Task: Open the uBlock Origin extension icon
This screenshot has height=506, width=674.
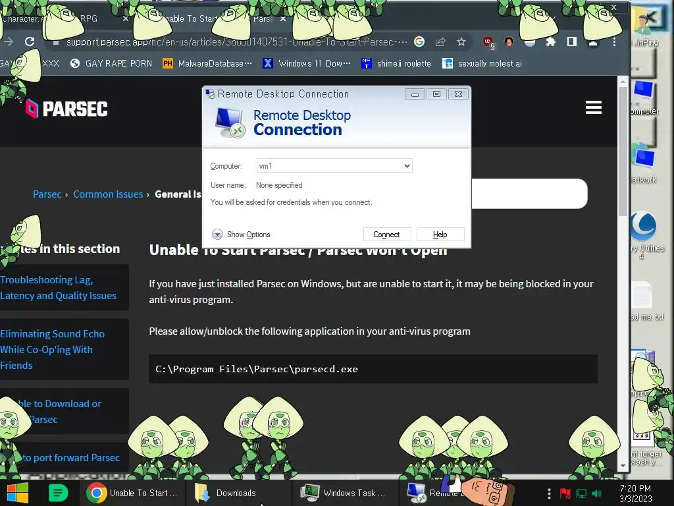Action: pos(489,42)
